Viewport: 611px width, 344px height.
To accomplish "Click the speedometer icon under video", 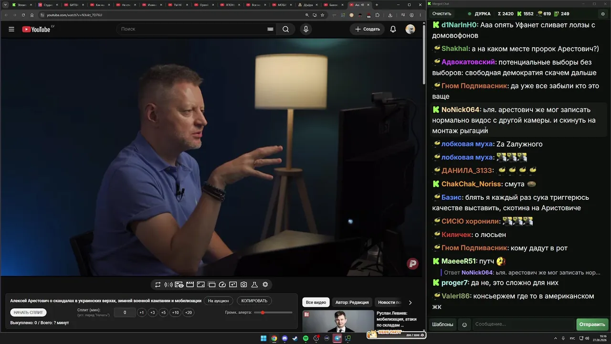I will coord(222,285).
